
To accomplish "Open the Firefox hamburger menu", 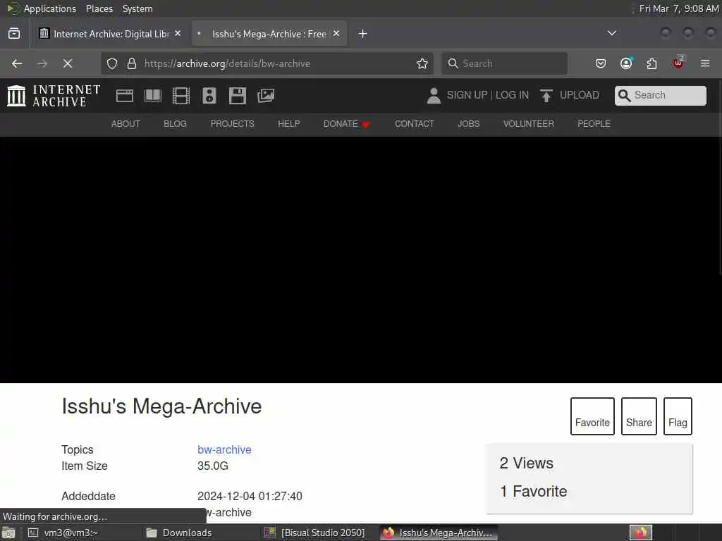I will pyautogui.click(x=705, y=63).
